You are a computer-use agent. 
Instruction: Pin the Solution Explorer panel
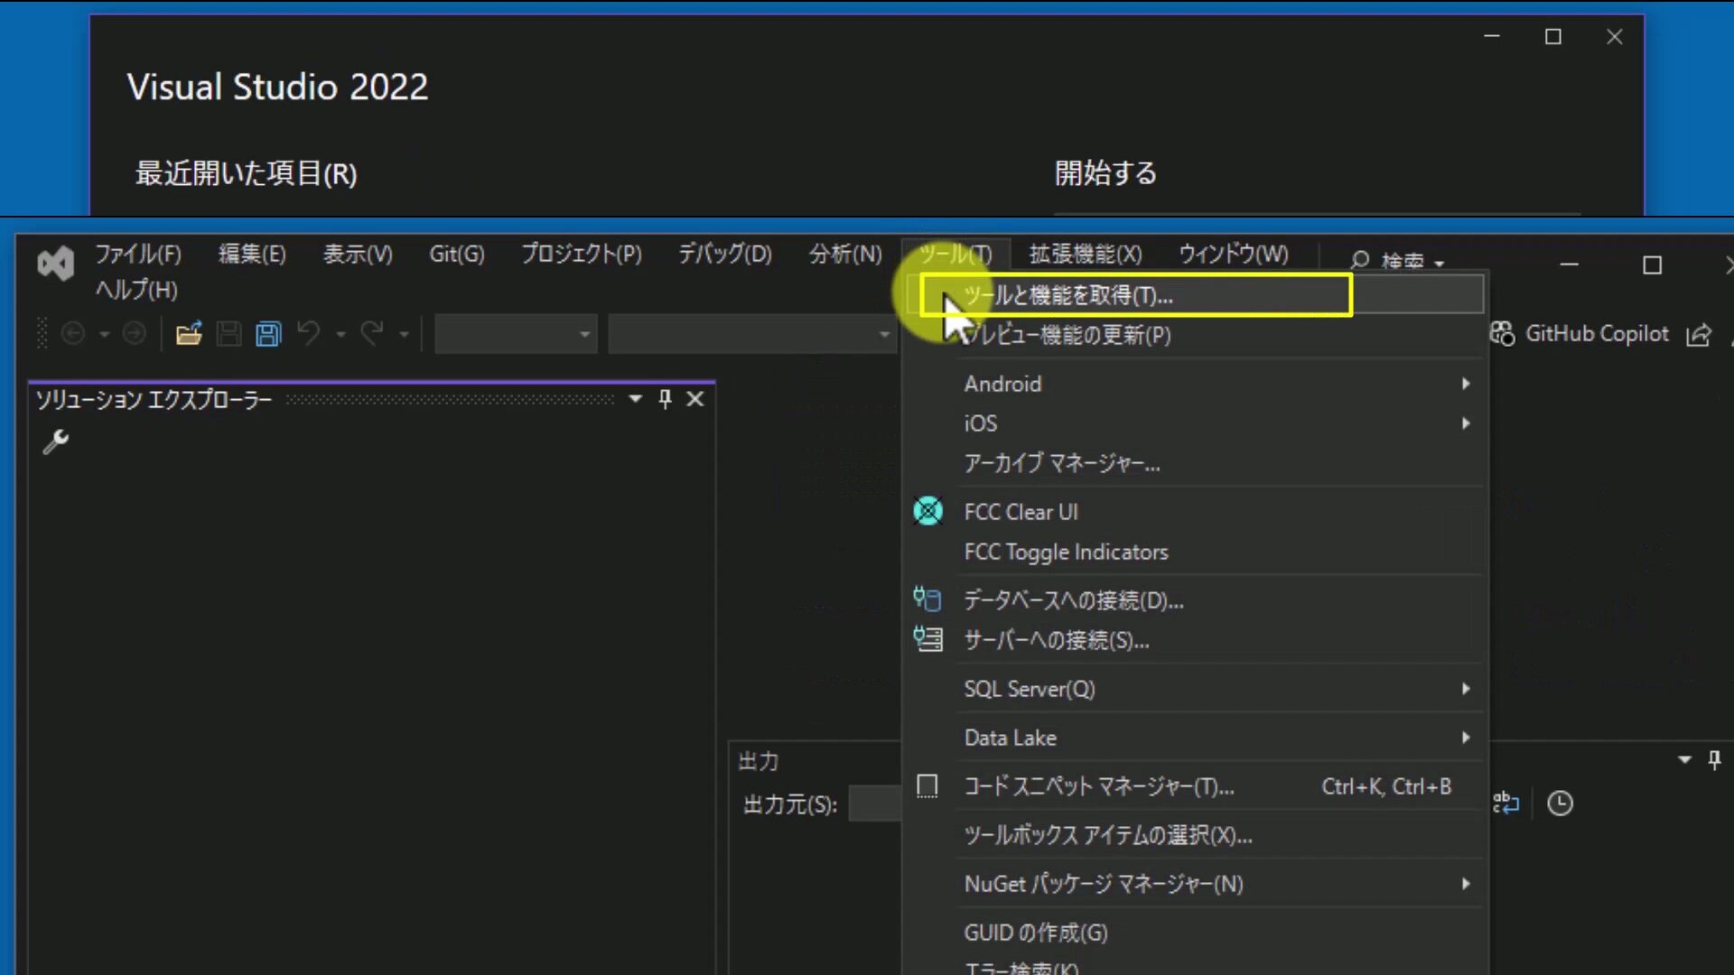point(666,399)
